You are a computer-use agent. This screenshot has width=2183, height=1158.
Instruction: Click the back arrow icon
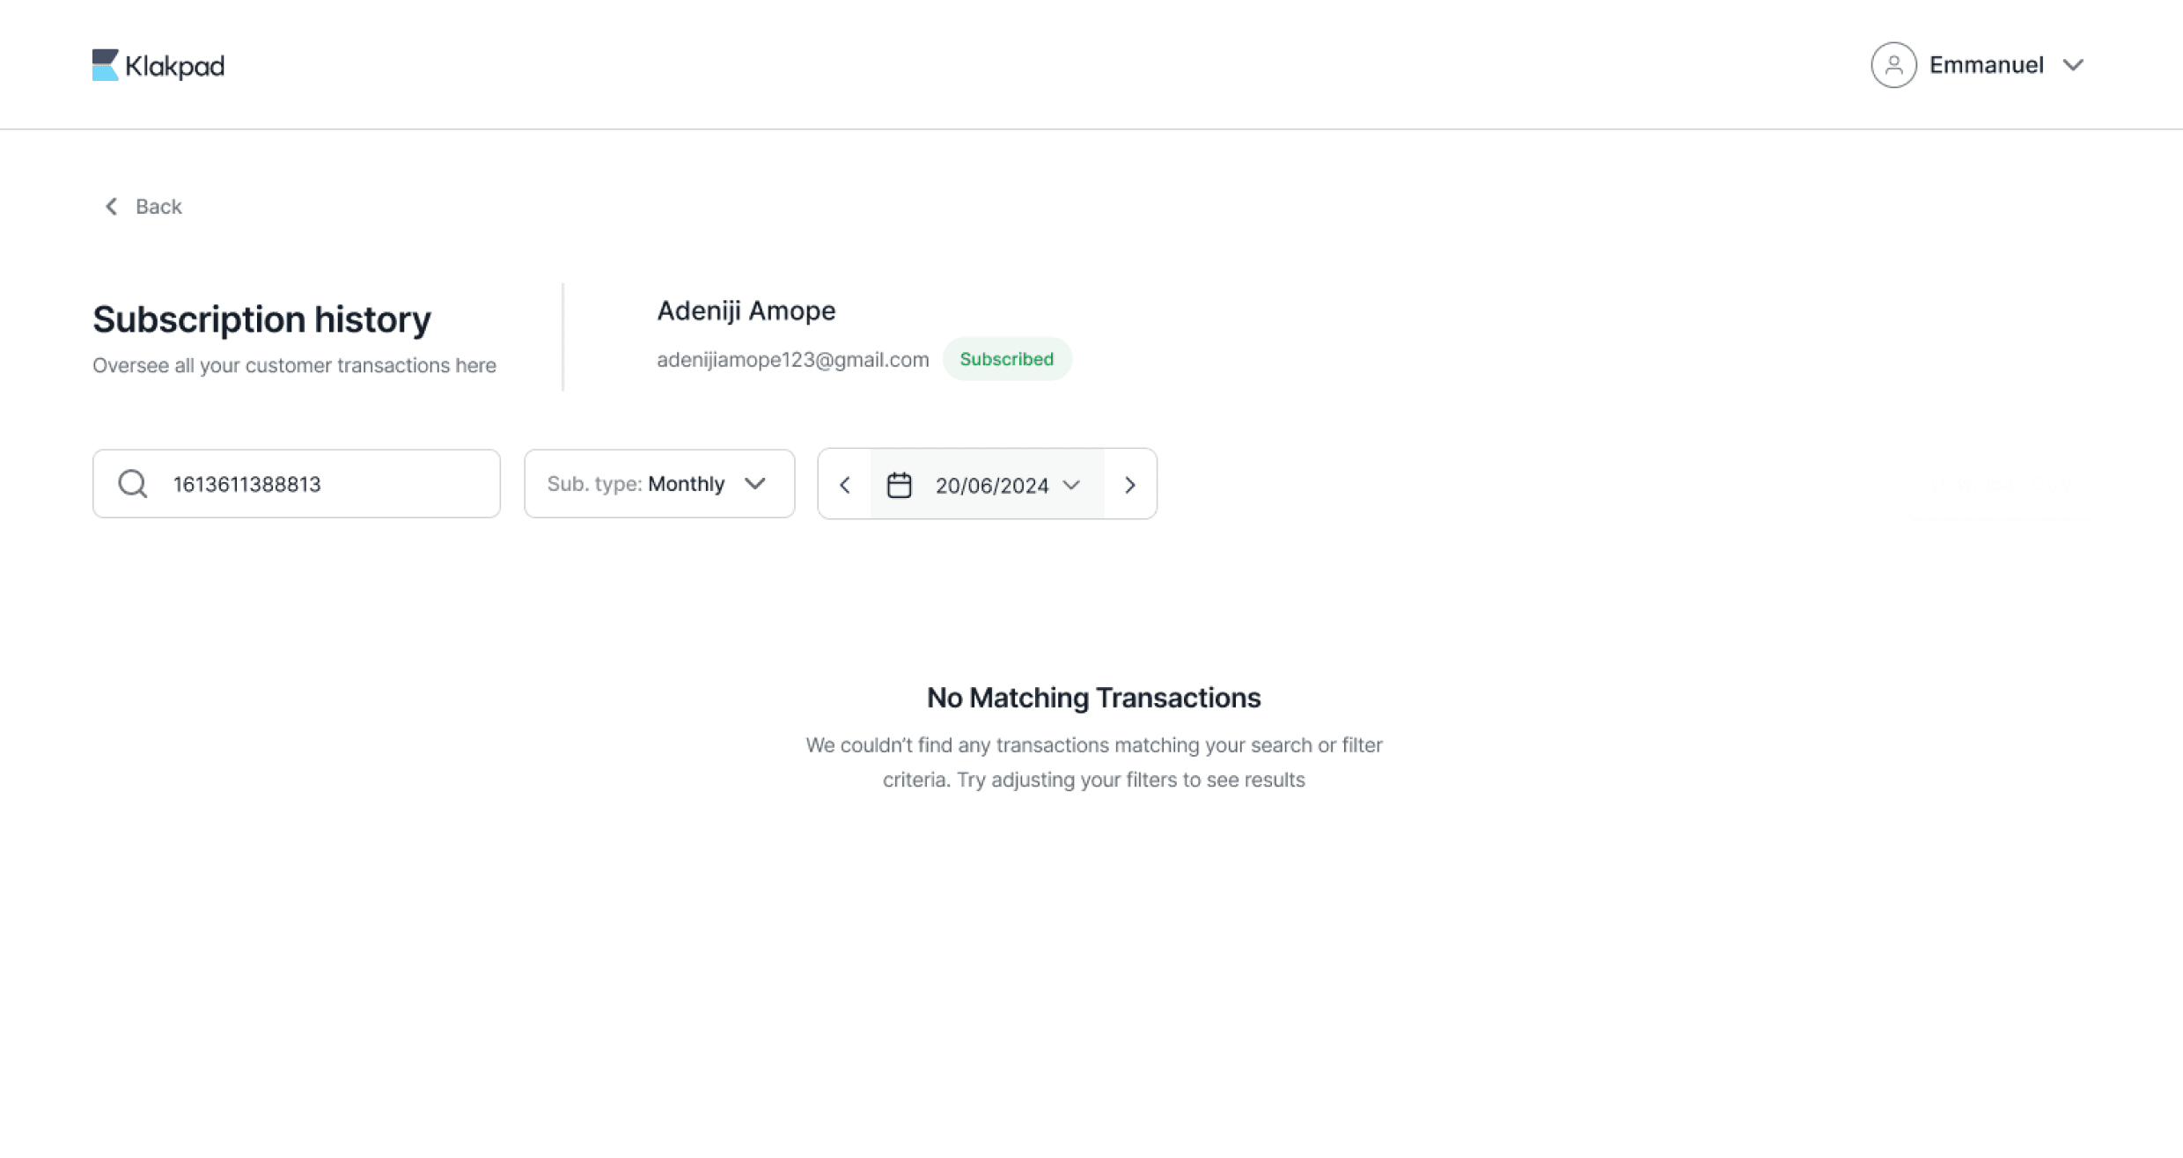(112, 207)
